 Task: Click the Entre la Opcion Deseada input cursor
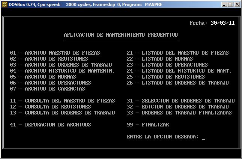(203, 137)
